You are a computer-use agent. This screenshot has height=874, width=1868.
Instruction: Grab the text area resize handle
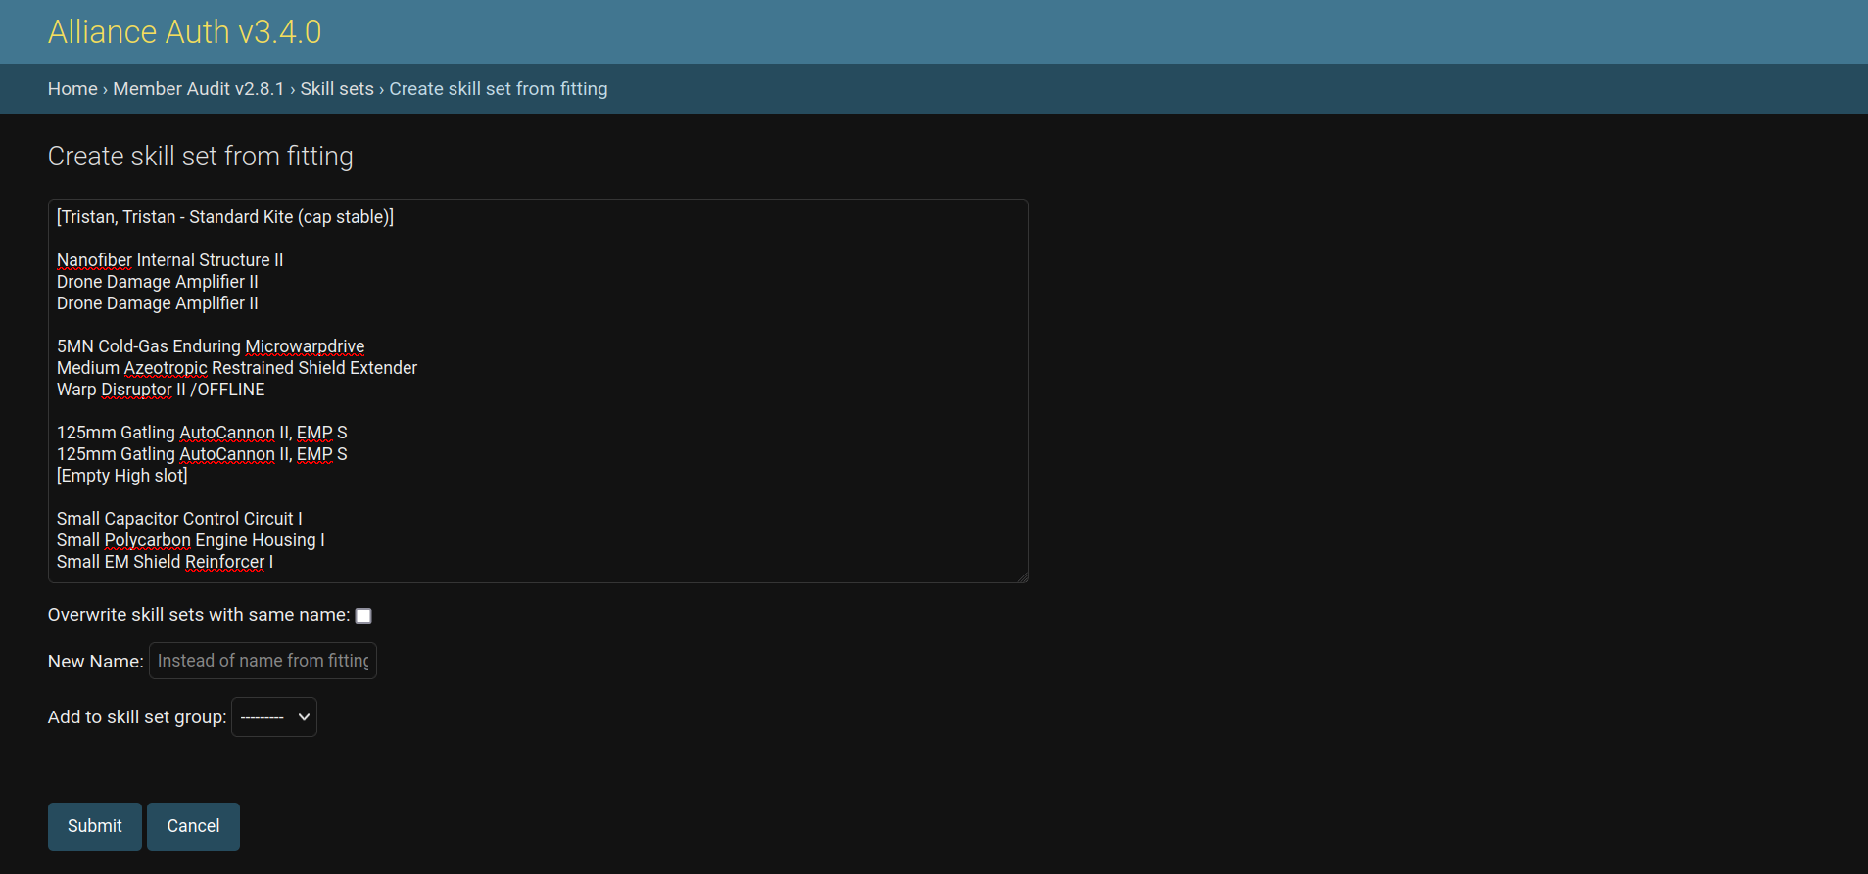1022,576
